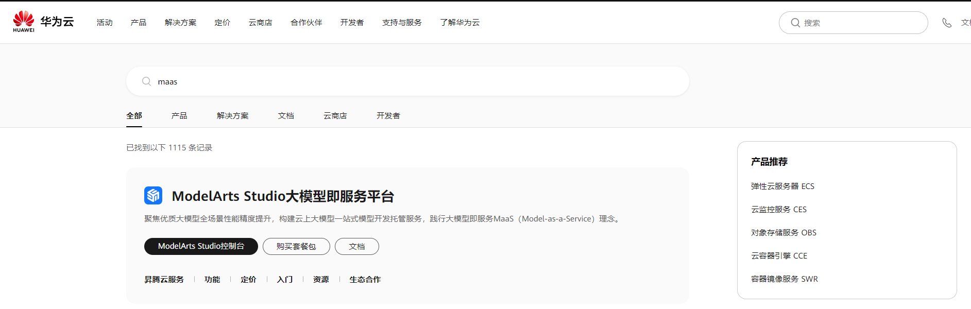Image resolution: width=971 pixels, height=309 pixels.
Task: Open the 支持与服务 navigation menu
Action: point(402,23)
